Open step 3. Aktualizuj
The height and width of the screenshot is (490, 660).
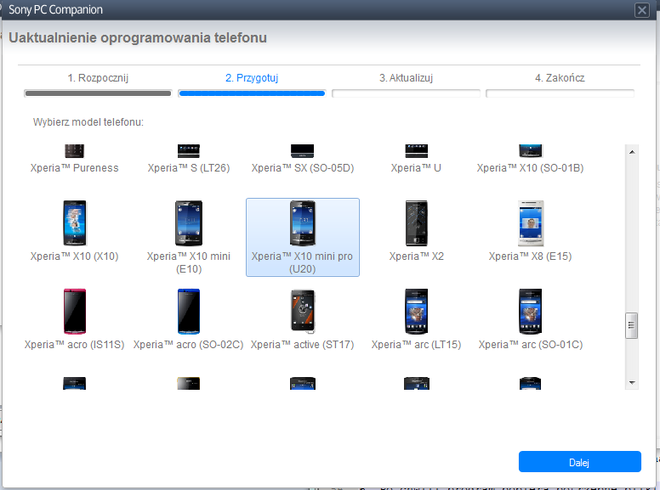coord(406,78)
